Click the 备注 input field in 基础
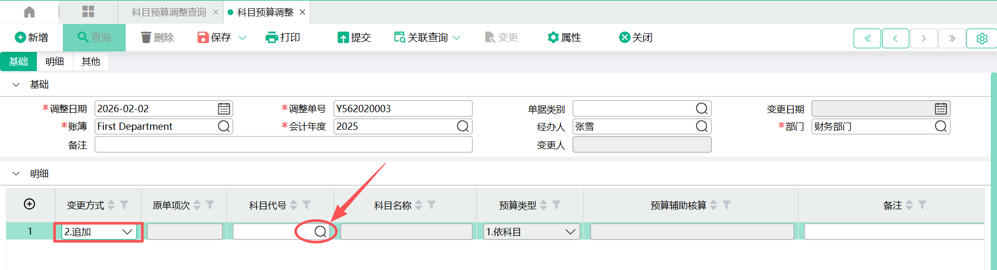Screen dimensions: 997x270 tap(283, 145)
